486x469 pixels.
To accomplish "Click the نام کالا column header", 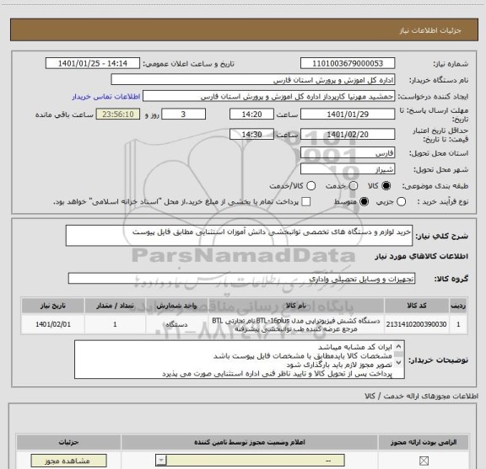I will click(295, 306).
